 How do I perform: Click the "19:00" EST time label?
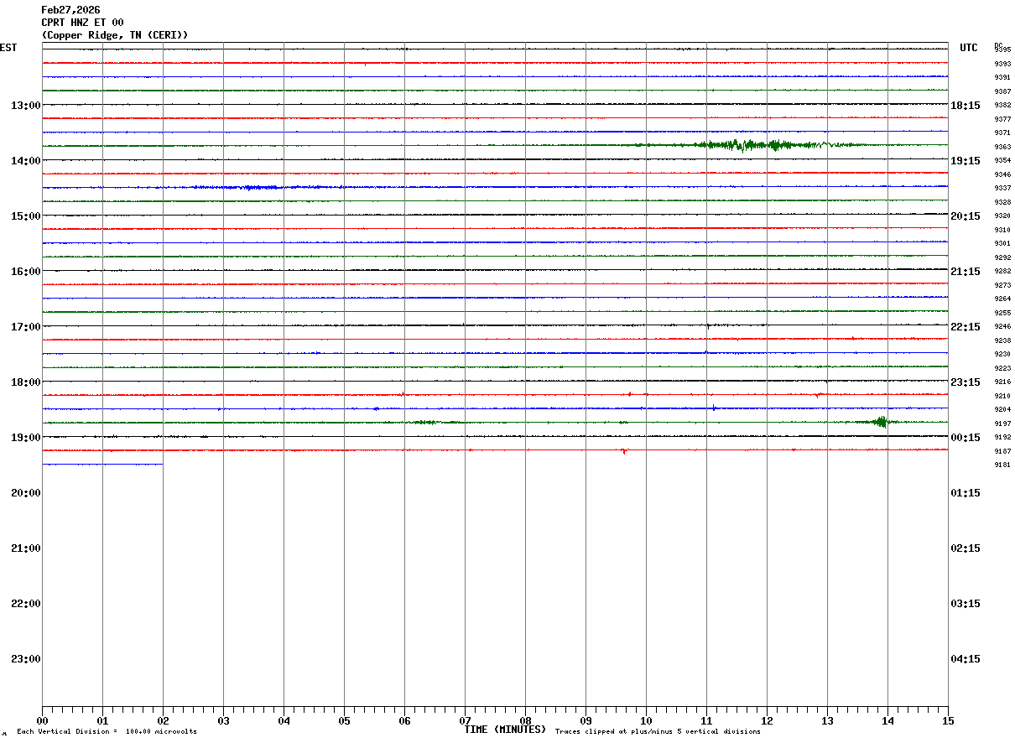pyautogui.click(x=25, y=438)
